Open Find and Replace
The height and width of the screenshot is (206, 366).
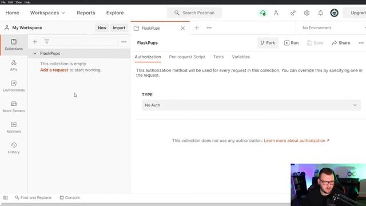click(x=33, y=197)
